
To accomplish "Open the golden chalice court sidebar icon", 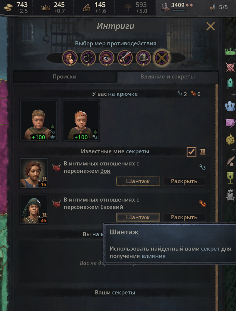I will pos(230,178).
